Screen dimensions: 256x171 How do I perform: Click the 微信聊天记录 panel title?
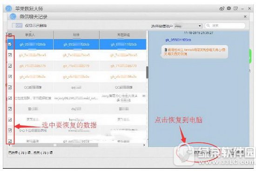pos(34,17)
